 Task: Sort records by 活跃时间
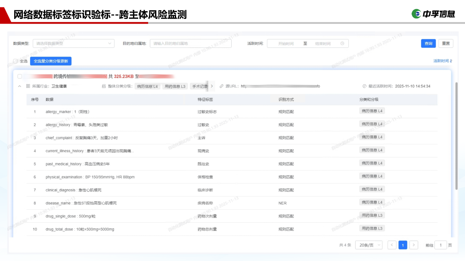(443, 61)
